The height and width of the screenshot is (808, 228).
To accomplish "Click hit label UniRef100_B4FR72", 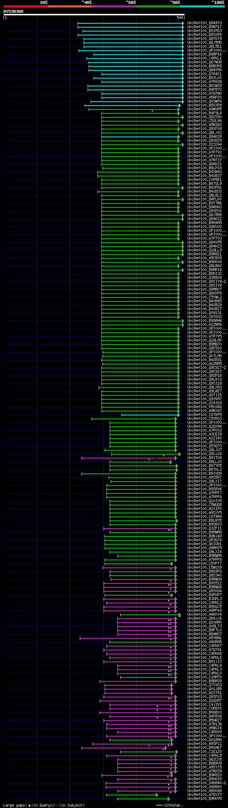I will [x=204, y=89].
